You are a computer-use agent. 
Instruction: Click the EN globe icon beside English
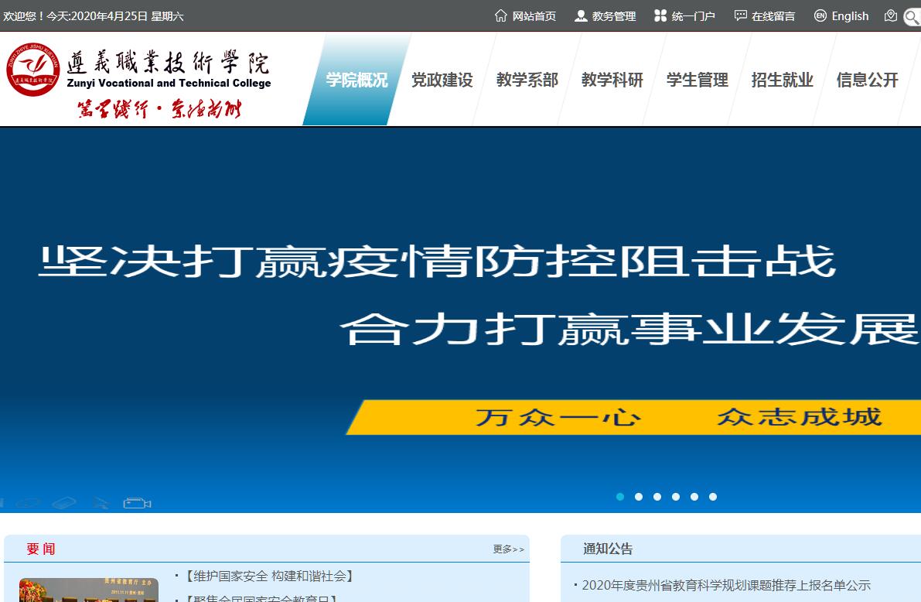point(820,15)
